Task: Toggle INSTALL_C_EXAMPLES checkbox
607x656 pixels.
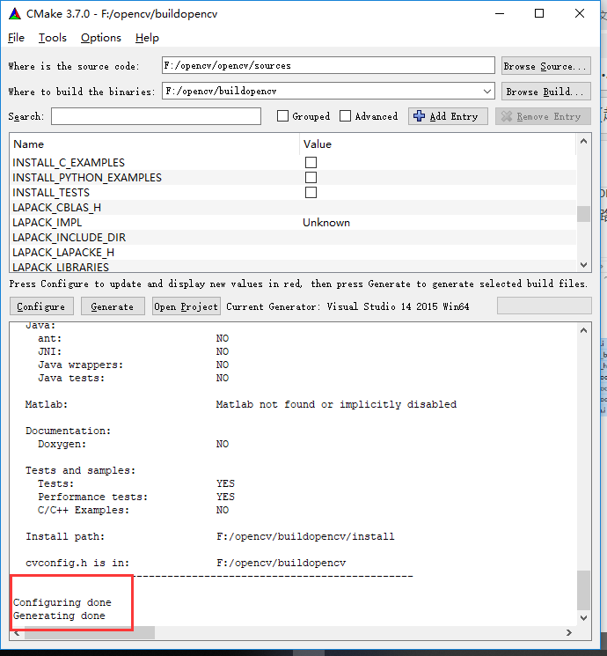Action: 311,162
